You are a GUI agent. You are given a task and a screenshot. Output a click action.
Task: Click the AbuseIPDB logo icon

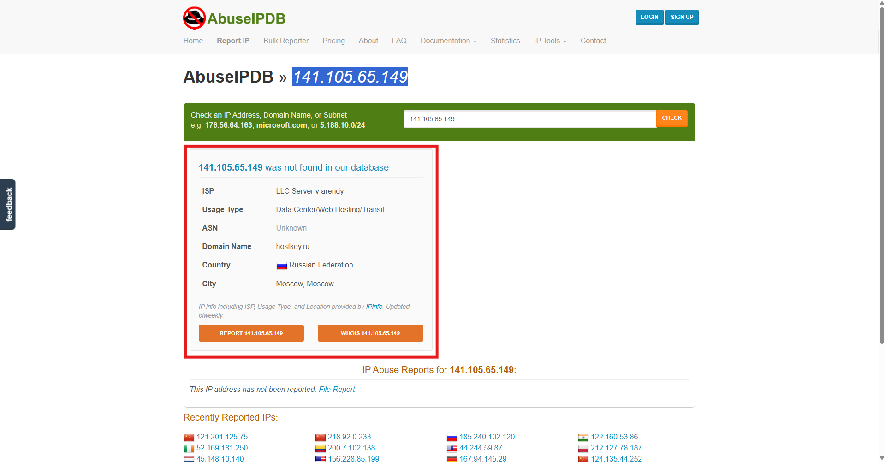tap(194, 18)
